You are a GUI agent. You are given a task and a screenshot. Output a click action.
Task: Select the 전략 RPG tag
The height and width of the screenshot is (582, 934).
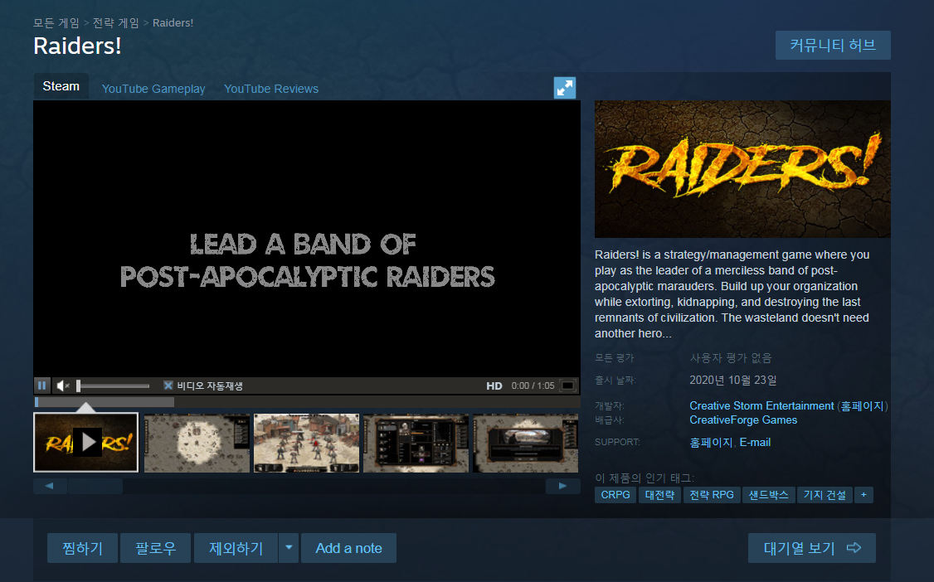point(712,494)
